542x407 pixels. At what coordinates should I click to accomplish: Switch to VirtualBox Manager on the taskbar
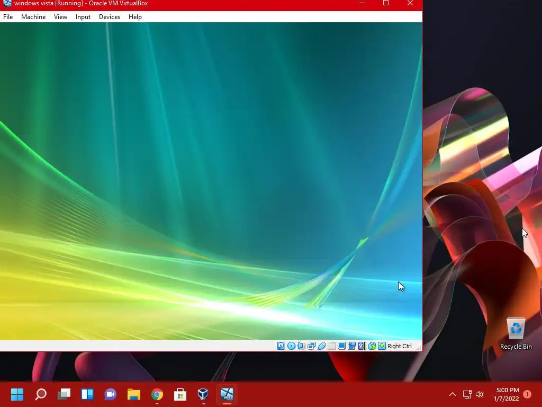(203, 394)
